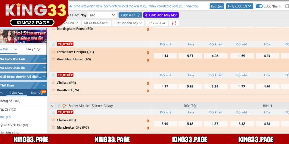Click the Soccer Marble league logo icon
This screenshot has height=144, width=289.
[x=65, y=105]
